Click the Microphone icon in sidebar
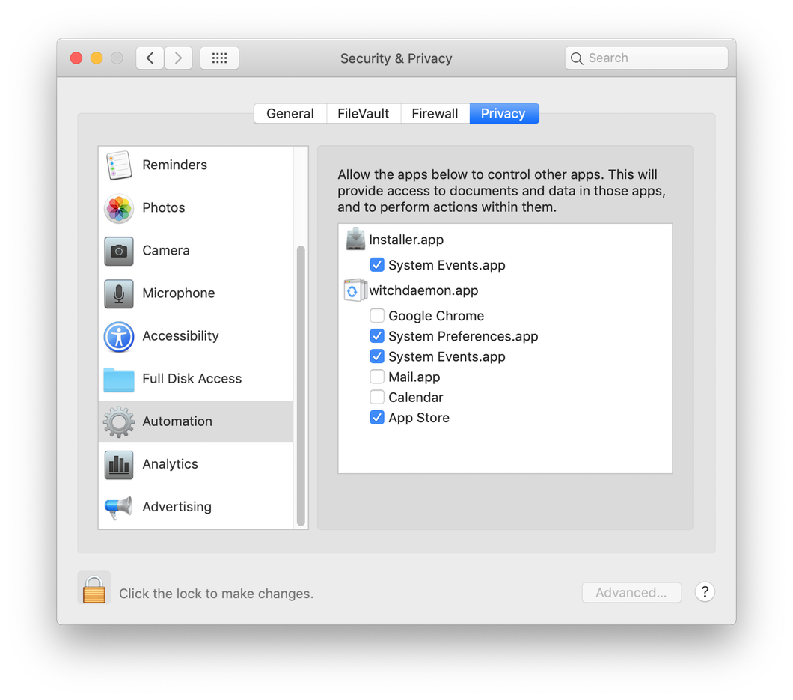The height and width of the screenshot is (700, 793). point(119,293)
